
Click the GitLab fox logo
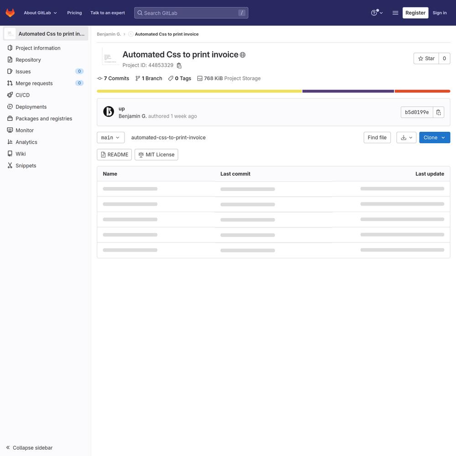(10, 13)
